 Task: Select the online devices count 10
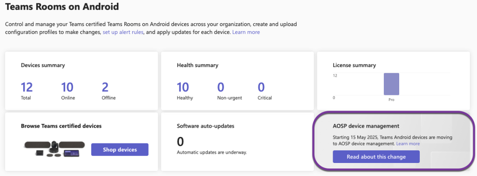(x=67, y=88)
